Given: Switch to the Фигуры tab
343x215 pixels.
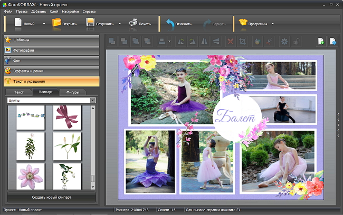Looking at the screenshot, I should pos(72,92).
